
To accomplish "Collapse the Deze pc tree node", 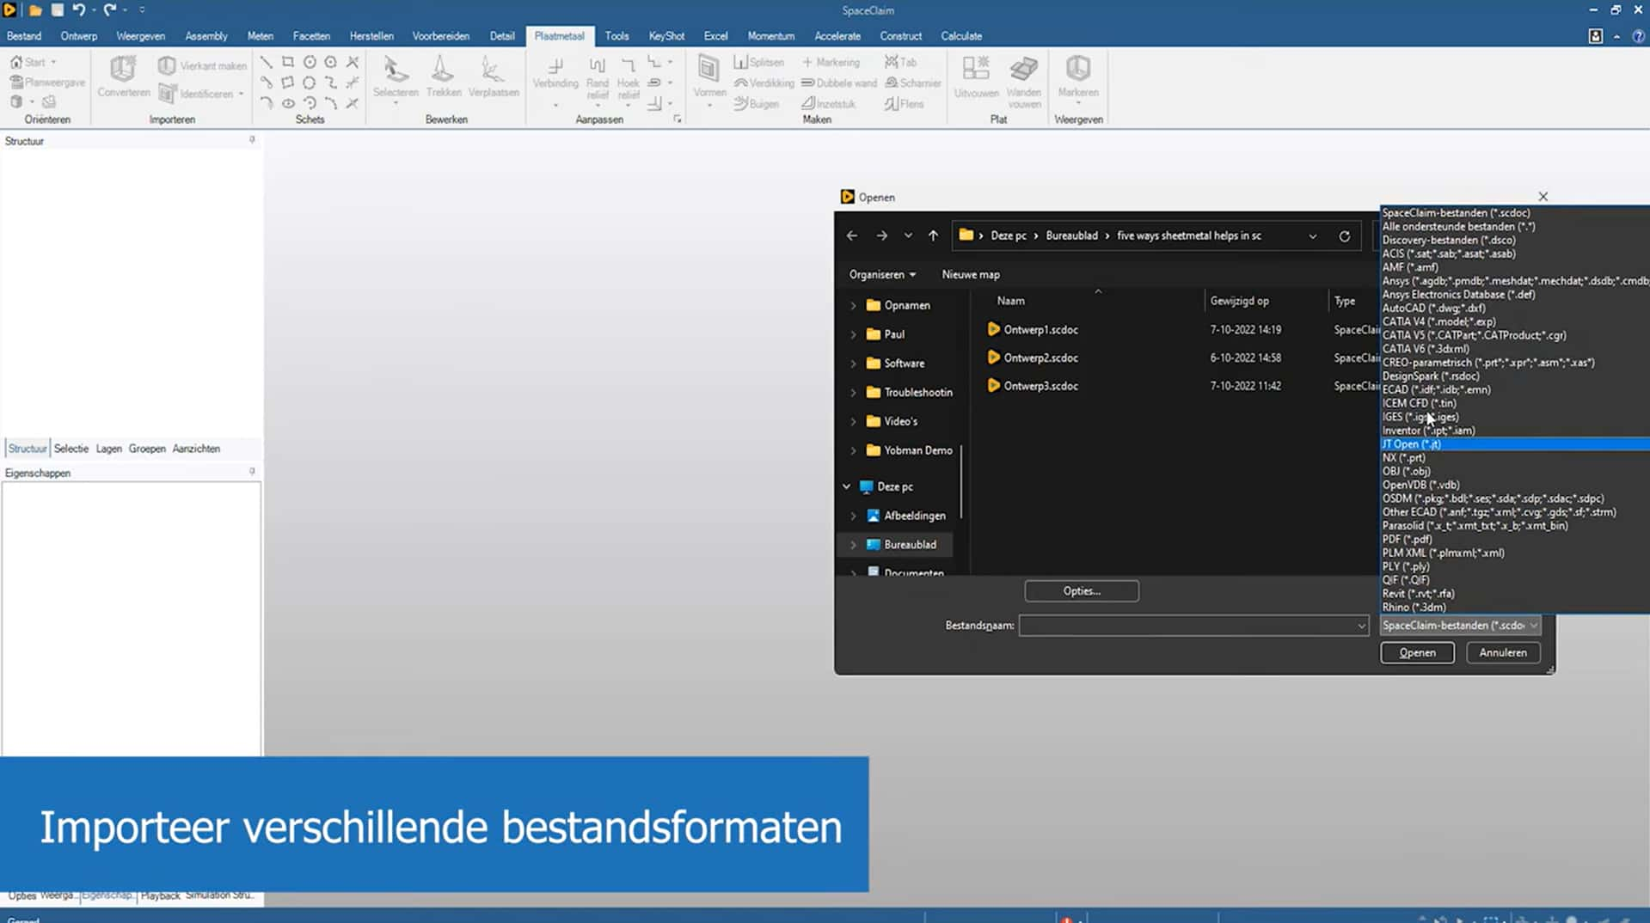I will click(x=846, y=486).
